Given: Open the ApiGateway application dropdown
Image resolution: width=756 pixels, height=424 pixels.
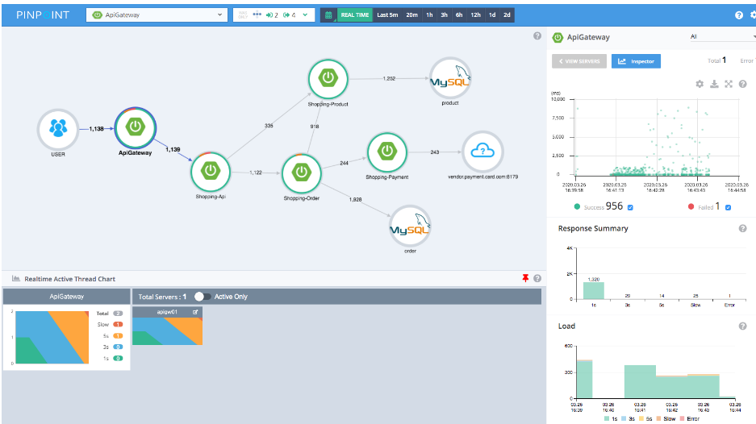Looking at the screenshot, I should [157, 15].
